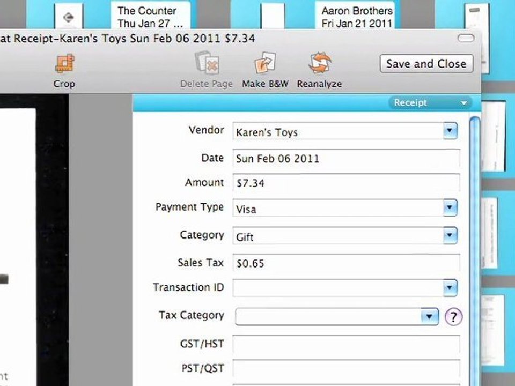Click the Amount field $7.34

(346, 183)
